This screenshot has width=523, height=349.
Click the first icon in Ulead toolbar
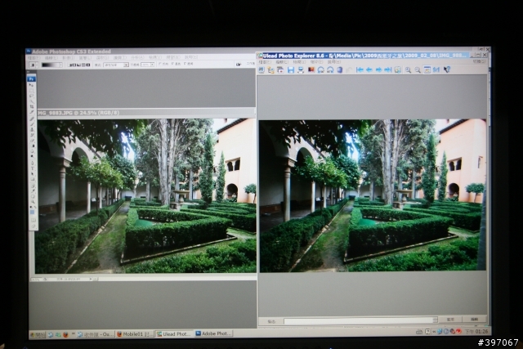[261, 69]
